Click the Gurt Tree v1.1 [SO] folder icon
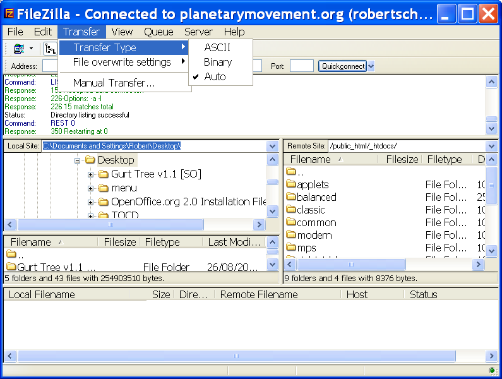Screen dimensions: 502x379 [x=104, y=174]
